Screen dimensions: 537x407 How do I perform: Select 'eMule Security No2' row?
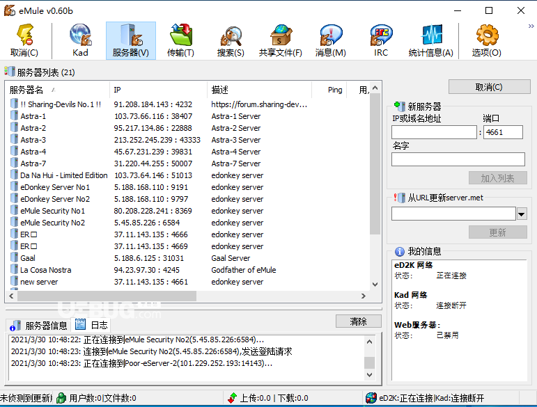tap(187, 223)
